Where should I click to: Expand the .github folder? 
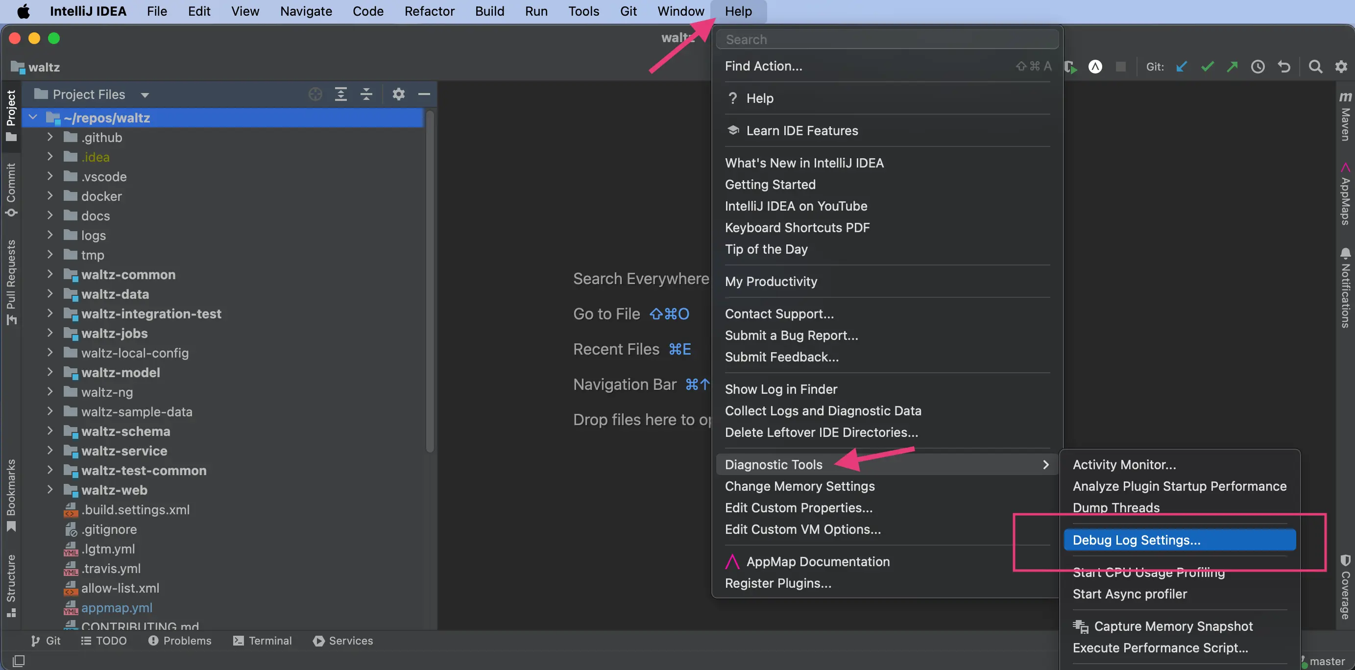[x=50, y=137]
